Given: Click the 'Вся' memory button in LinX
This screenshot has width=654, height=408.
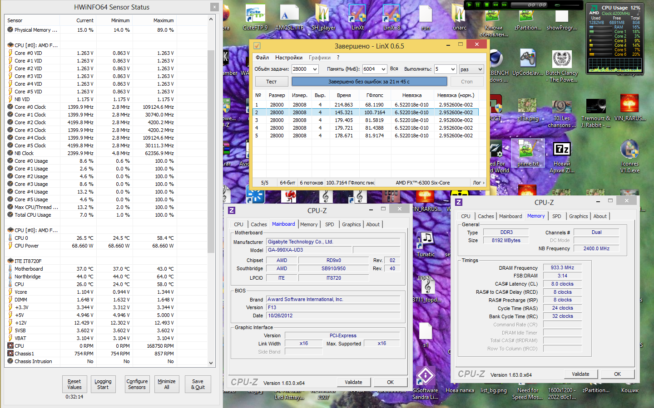Looking at the screenshot, I should [x=394, y=69].
